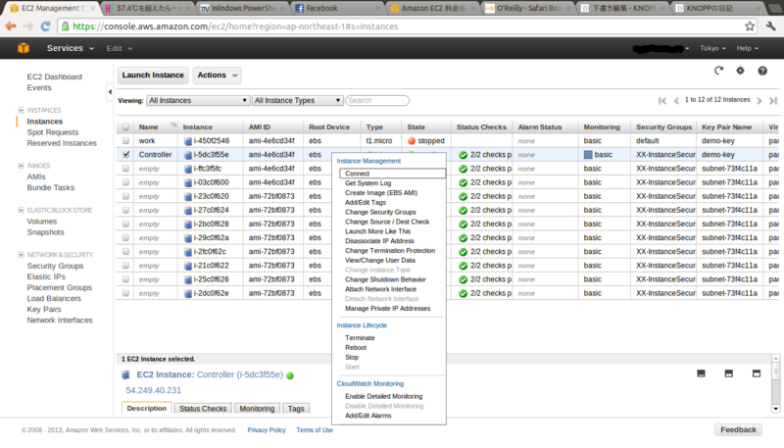
Task: Open the All Instances viewing filter
Action: coord(198,101)
